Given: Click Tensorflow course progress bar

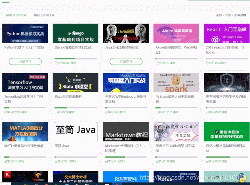Looking at the screenshot, I should click(x=25, y=108).
